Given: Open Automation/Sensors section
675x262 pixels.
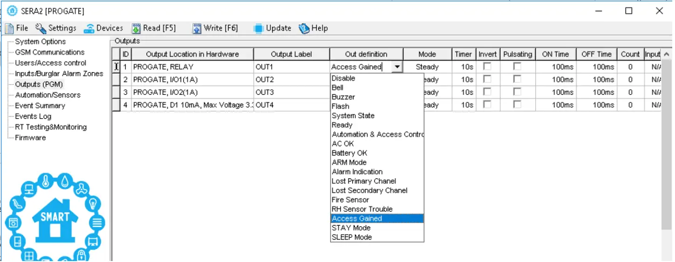Looking at the screenshot, I should [48, 95].
